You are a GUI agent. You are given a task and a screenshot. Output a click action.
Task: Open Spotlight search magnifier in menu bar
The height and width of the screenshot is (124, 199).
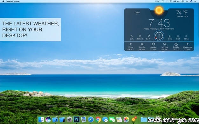pyautogui.click(x=187, y=1)
